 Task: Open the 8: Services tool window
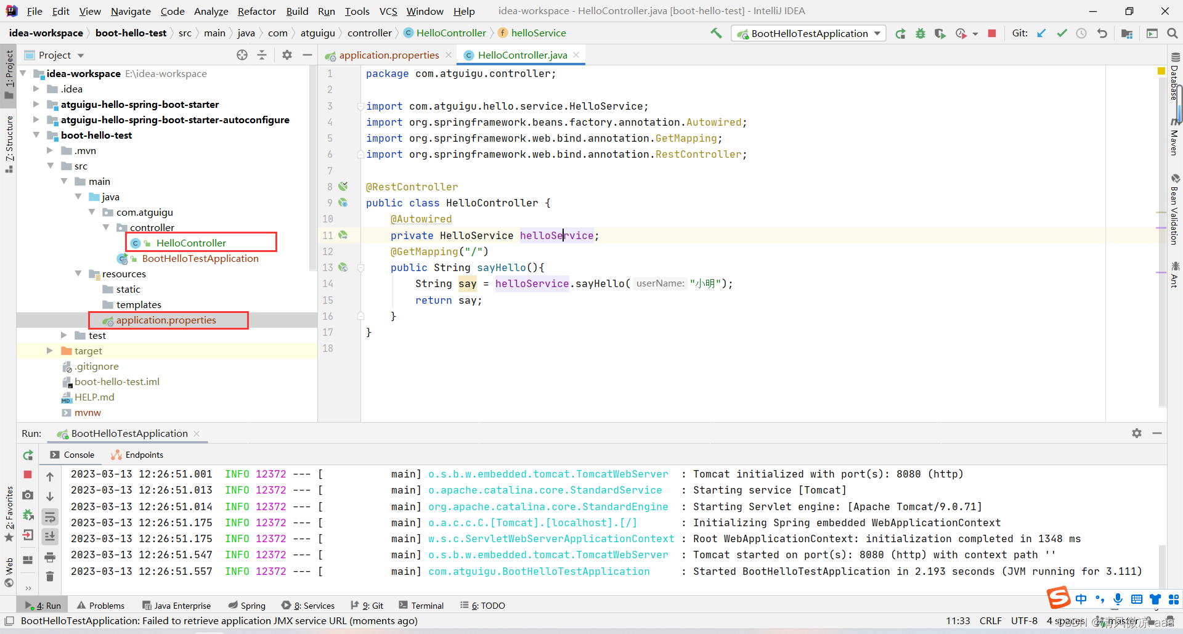pyautogui.click(x=308, y=606)
